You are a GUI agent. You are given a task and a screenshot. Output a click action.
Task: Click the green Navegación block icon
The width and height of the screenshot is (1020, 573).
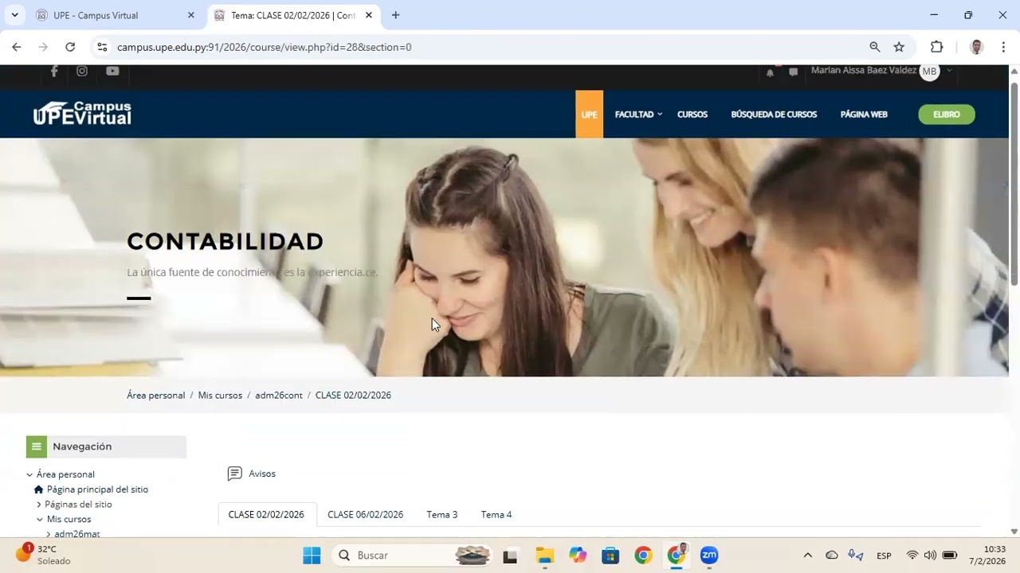pyautogui.click(x=37, y=446)
